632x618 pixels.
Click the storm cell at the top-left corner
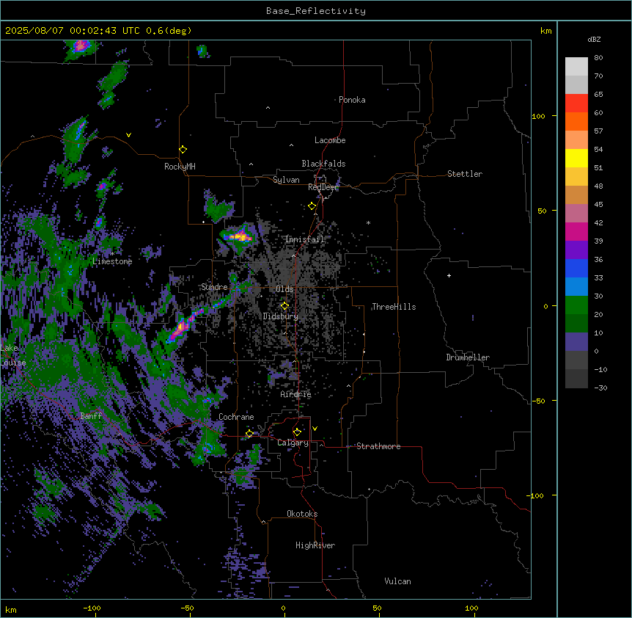click(x=81, y=46)
